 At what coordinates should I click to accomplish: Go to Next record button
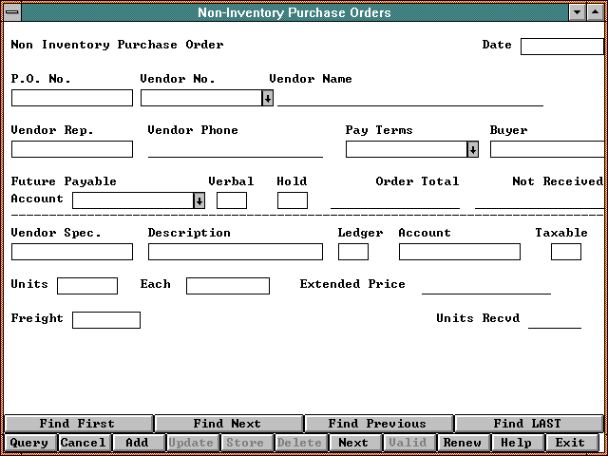[353, 443]
